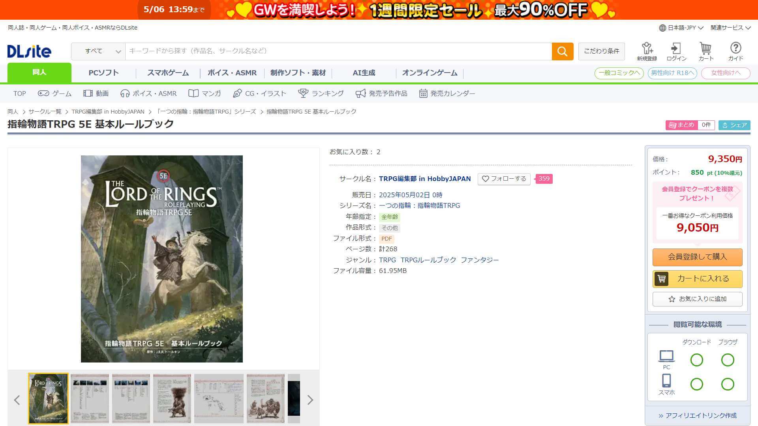Open the AI生成 tab
758x426 pixels.
coord(364,73)
